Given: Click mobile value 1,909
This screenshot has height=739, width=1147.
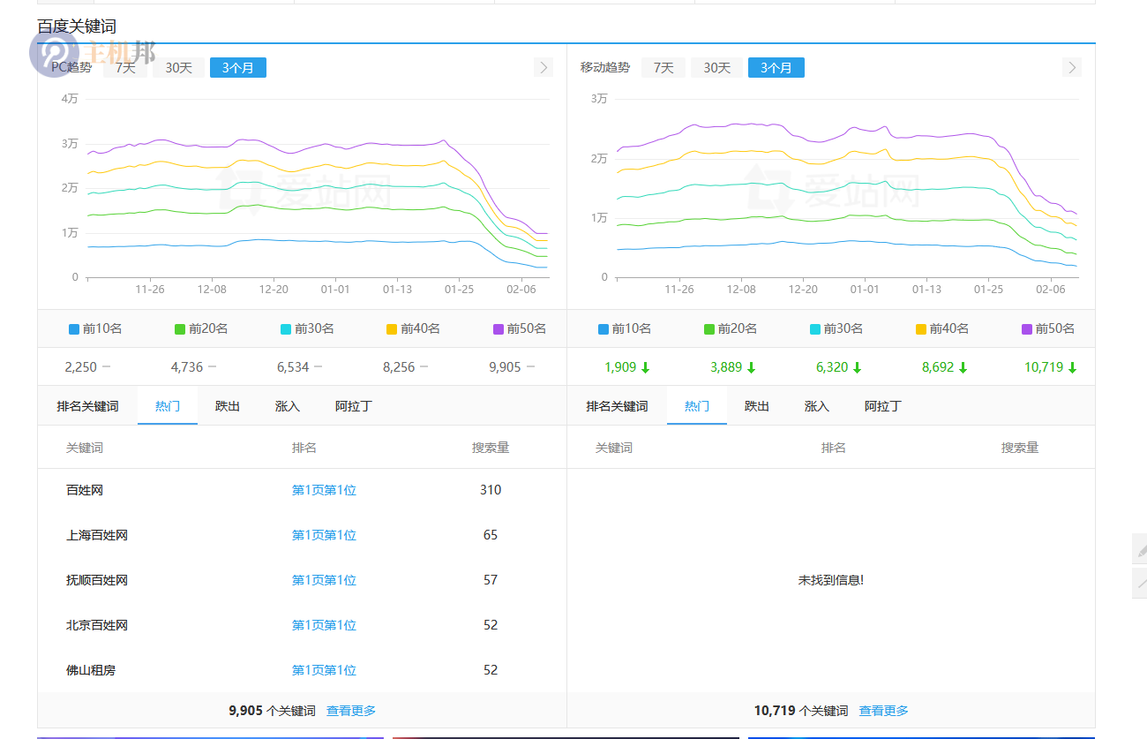Looking at the screenshot, I should [x=620, y=367].
